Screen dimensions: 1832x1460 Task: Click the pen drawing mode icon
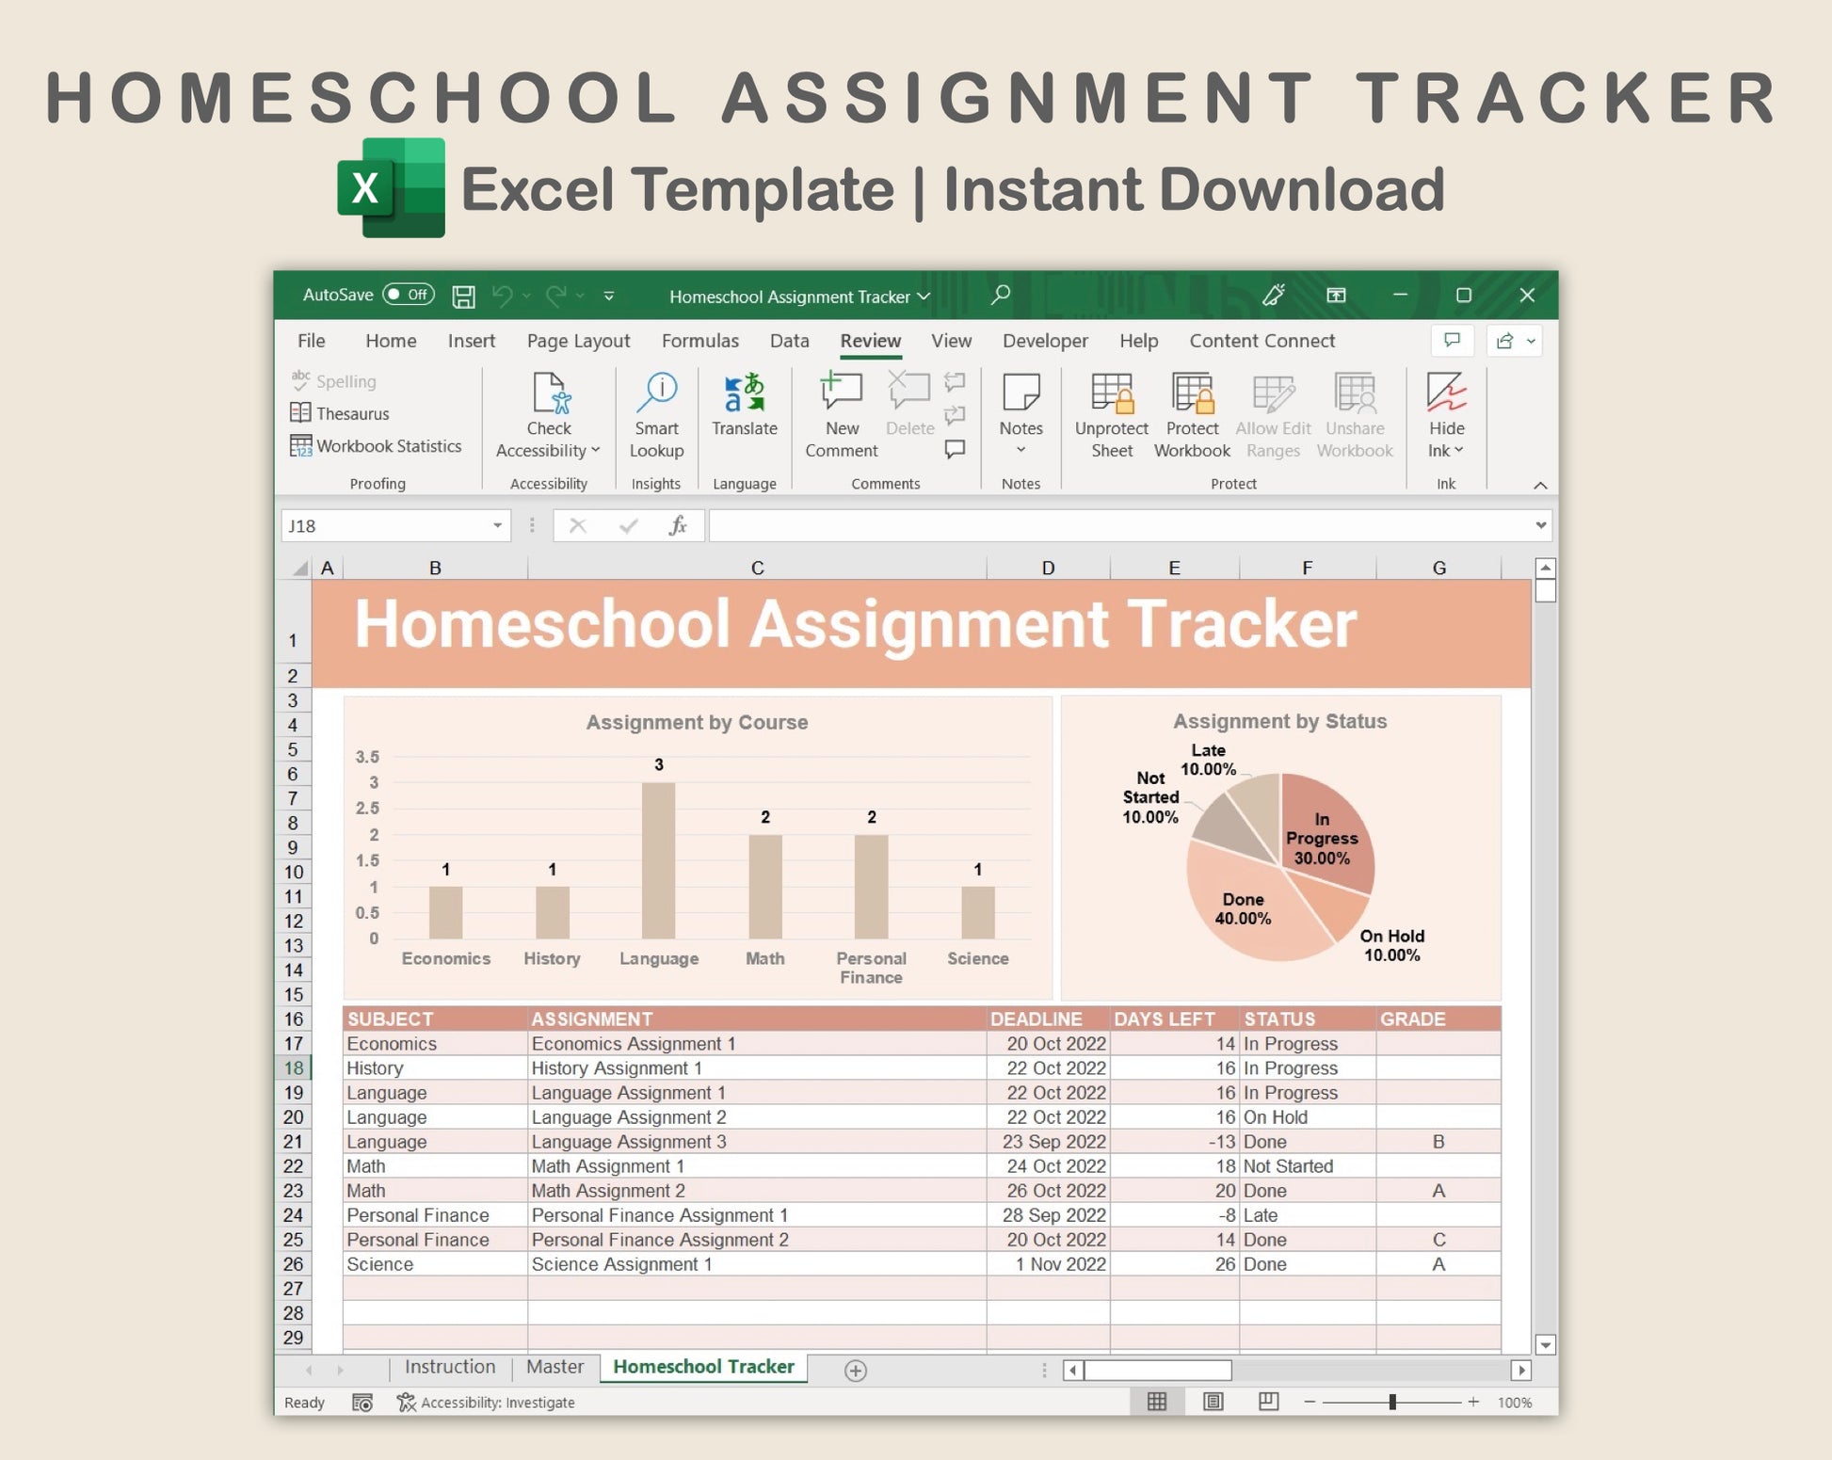click(1274, 296)
